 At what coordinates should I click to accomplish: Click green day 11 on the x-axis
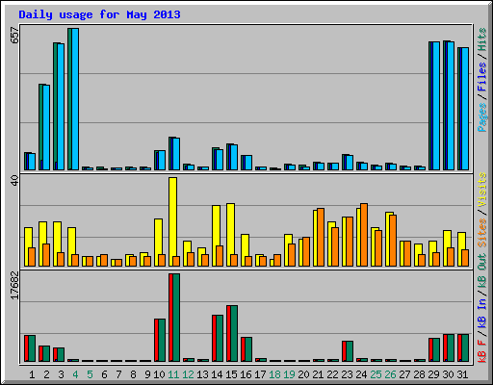[x=173, y=374]
